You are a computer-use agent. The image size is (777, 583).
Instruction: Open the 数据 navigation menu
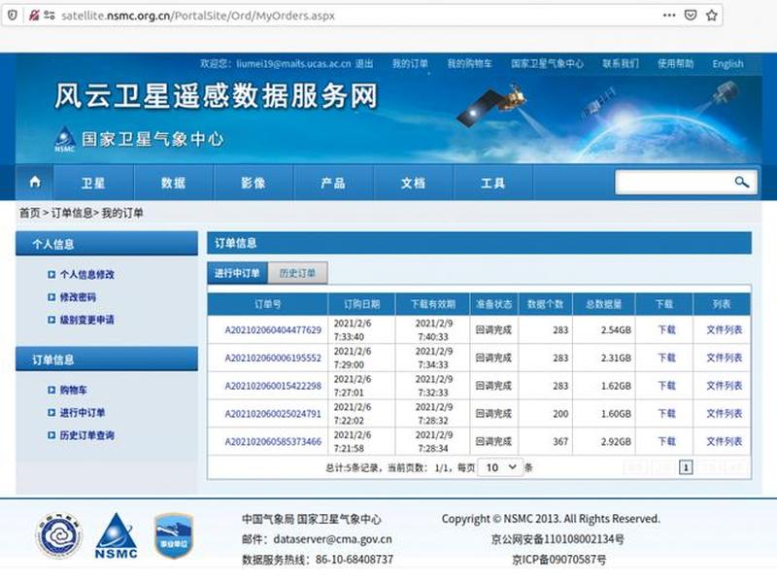(x=174, y=183)
